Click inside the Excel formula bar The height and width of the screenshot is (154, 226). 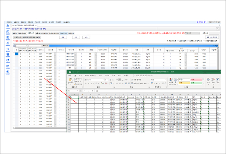tap(158, 91)
